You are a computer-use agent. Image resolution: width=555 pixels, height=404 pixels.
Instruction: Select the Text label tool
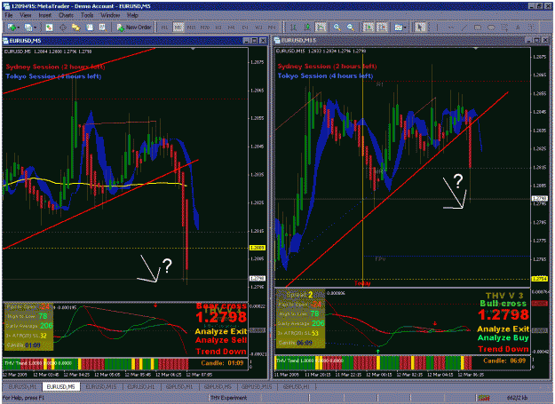(x=518, y=28)
